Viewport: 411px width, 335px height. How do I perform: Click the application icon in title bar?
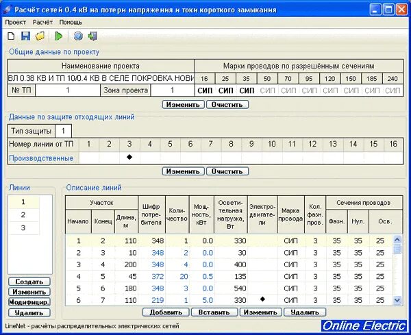(8, 10)
